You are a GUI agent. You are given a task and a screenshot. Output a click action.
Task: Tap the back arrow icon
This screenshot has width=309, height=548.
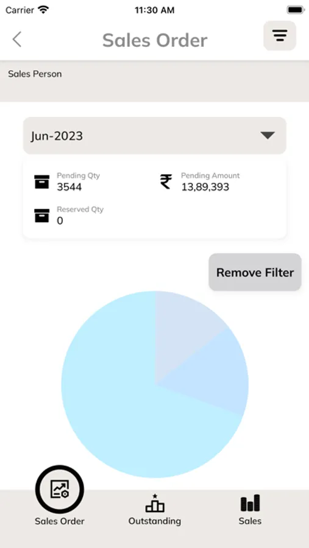click(x=17, y=39)
